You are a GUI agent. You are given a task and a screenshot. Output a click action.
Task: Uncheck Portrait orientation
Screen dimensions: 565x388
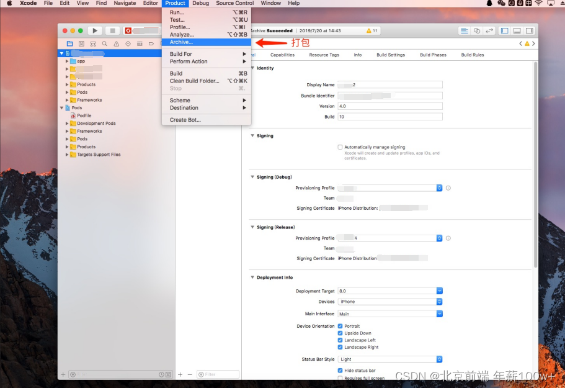coord(340,326)
